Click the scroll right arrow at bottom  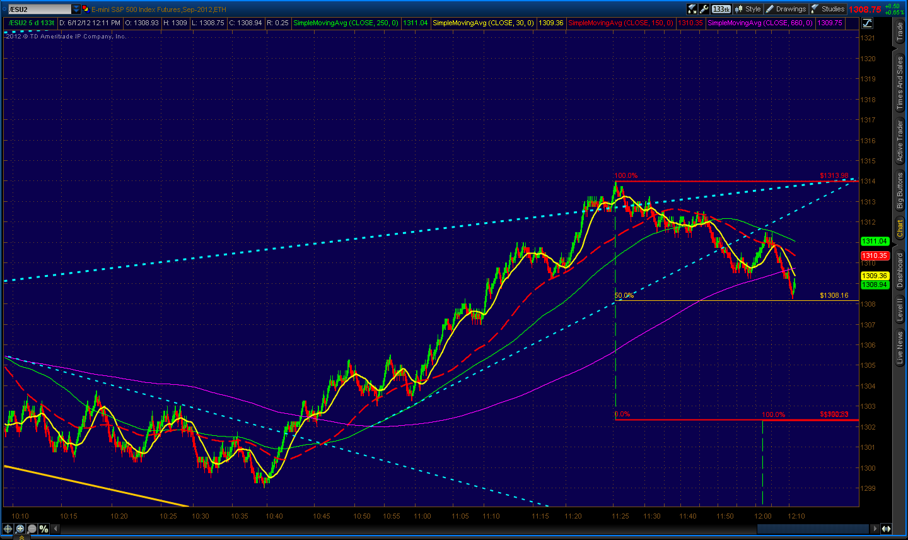click(874, 529)
